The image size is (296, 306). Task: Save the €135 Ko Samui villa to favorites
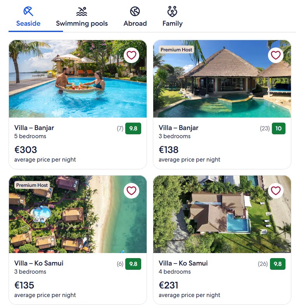tap(131, 191)
